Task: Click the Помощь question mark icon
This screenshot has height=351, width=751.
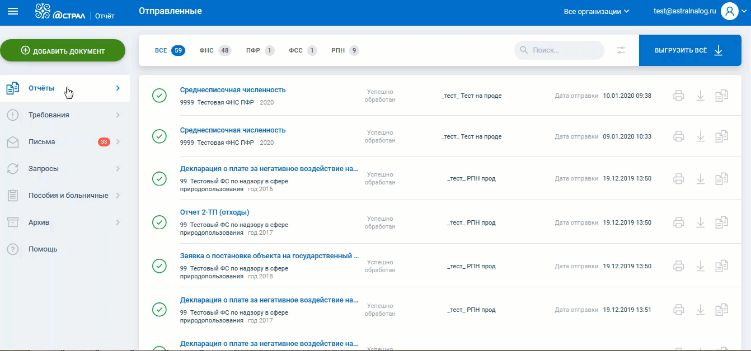Action: [13, 249]
